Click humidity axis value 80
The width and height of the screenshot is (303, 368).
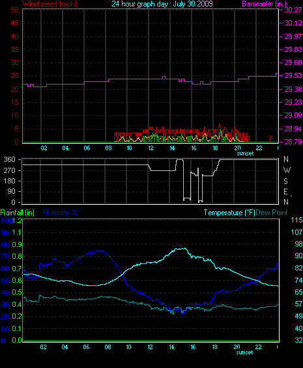[x=5, y=244]
